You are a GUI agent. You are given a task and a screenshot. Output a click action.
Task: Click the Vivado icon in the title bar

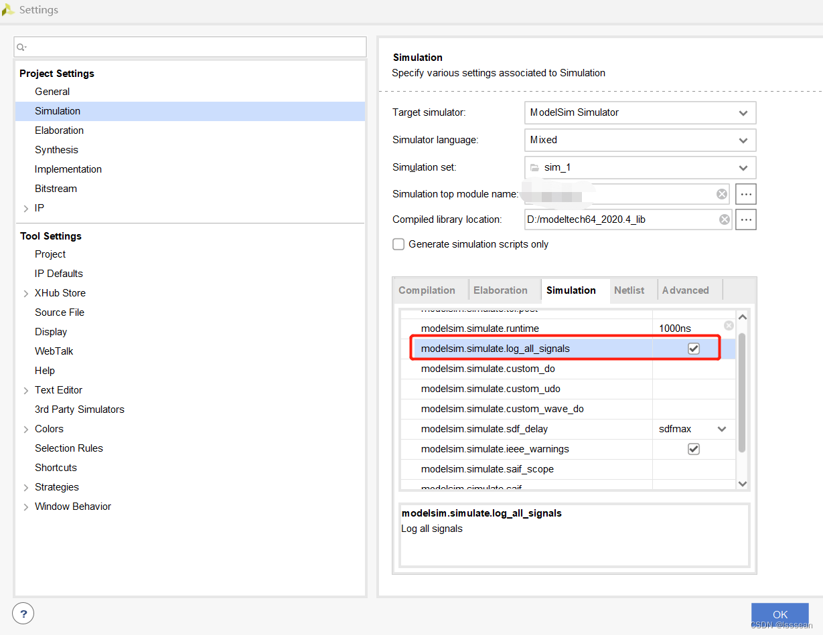coord(9,9)
